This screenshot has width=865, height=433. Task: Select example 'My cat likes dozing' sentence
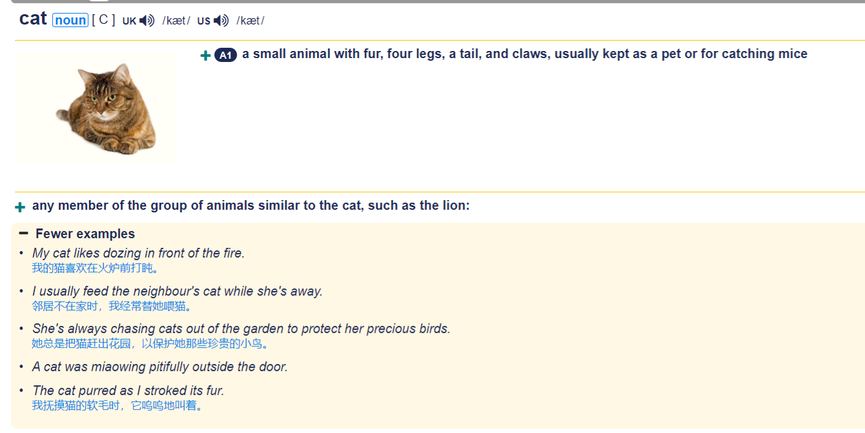(x=139, y=254)
